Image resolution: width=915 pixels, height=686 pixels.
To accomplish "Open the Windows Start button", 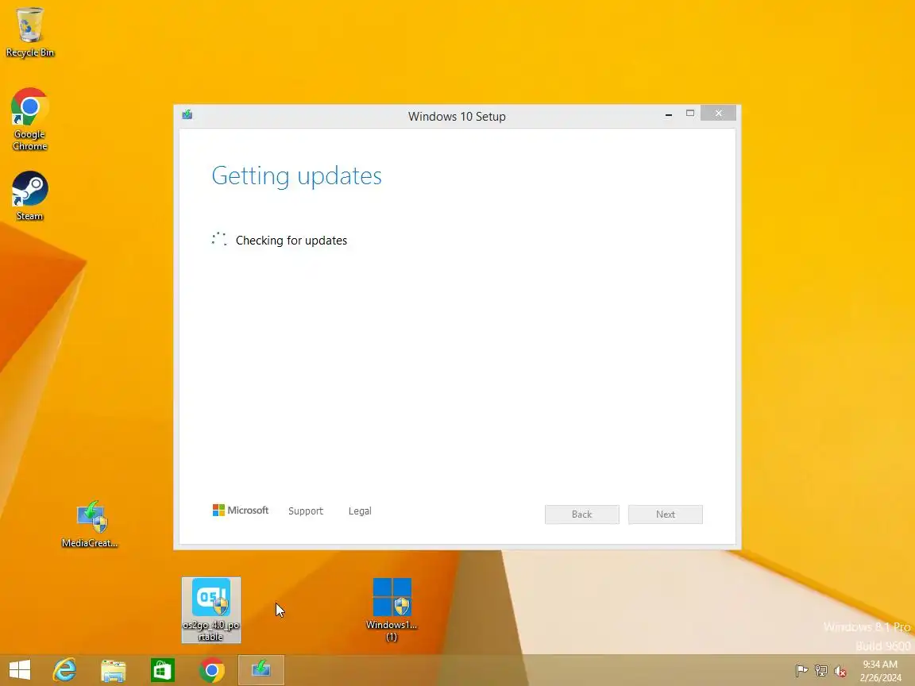I will point(20,669).
